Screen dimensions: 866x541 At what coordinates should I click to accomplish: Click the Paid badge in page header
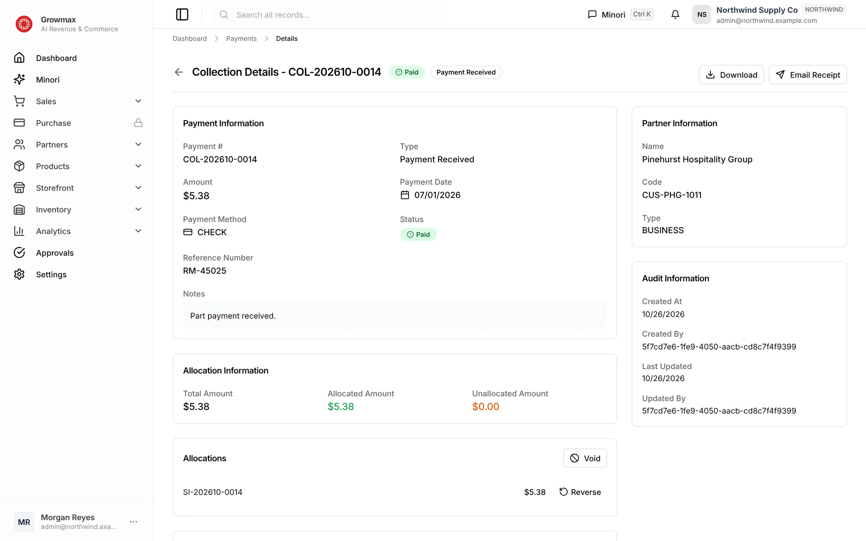pos(407,72)
